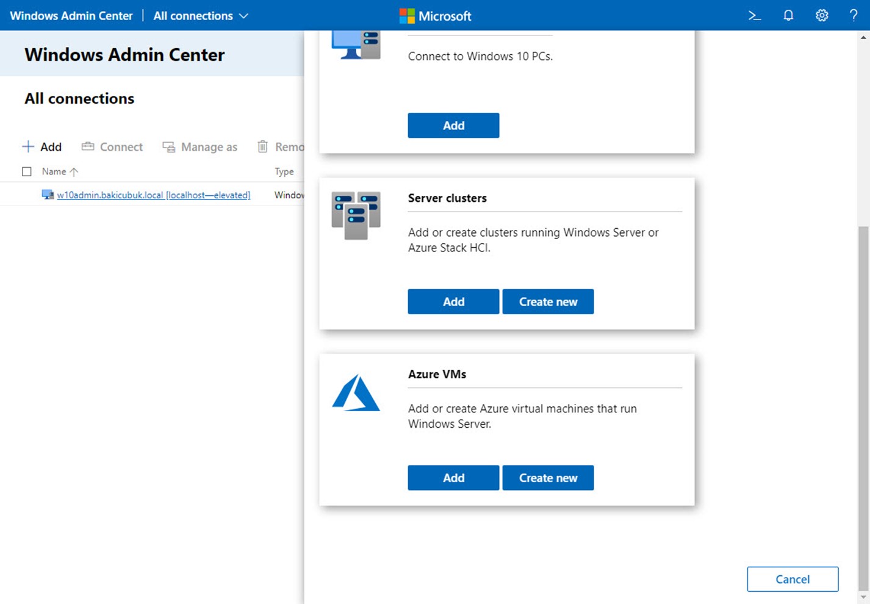Open the notifications bell
This screenshot has width=870, height=604.
[x=788, y=16]
